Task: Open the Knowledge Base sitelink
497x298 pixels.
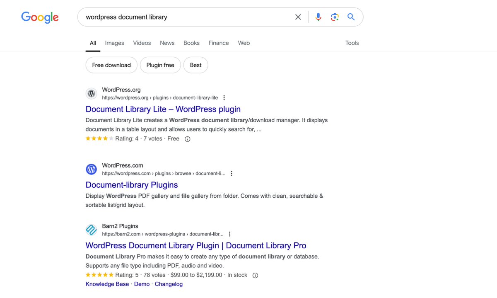Action: point(107,284)
